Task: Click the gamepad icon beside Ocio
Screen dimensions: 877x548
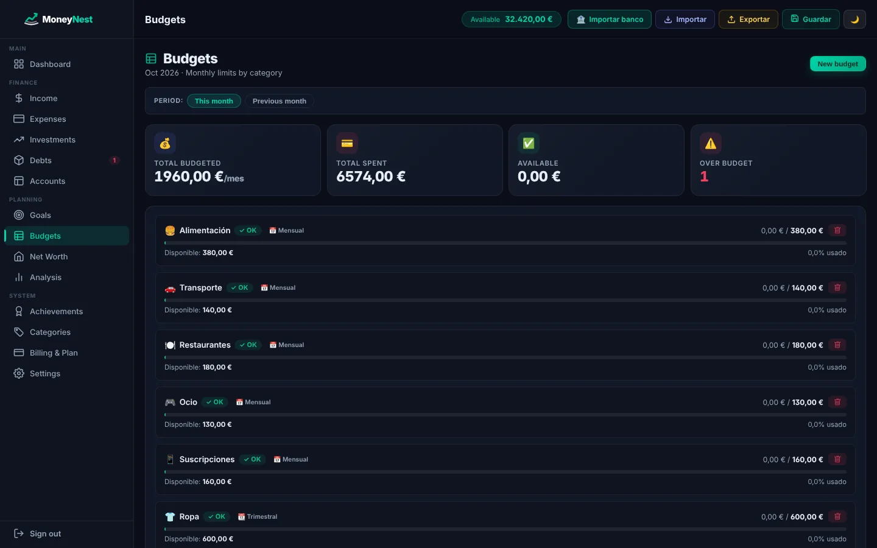Action: (x=170, y=402)
